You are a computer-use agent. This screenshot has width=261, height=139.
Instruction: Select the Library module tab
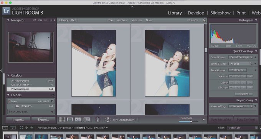point(175,13)
